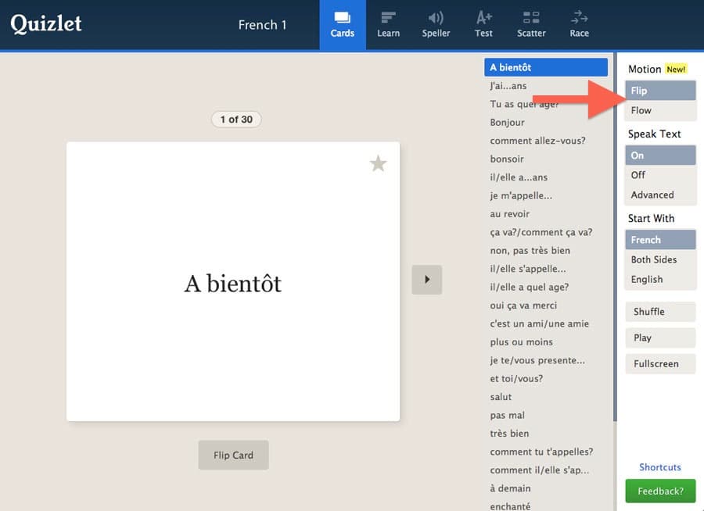Select 'salut' in term list
The height and width of the screenshot is (511, 704).
[546, 397]
